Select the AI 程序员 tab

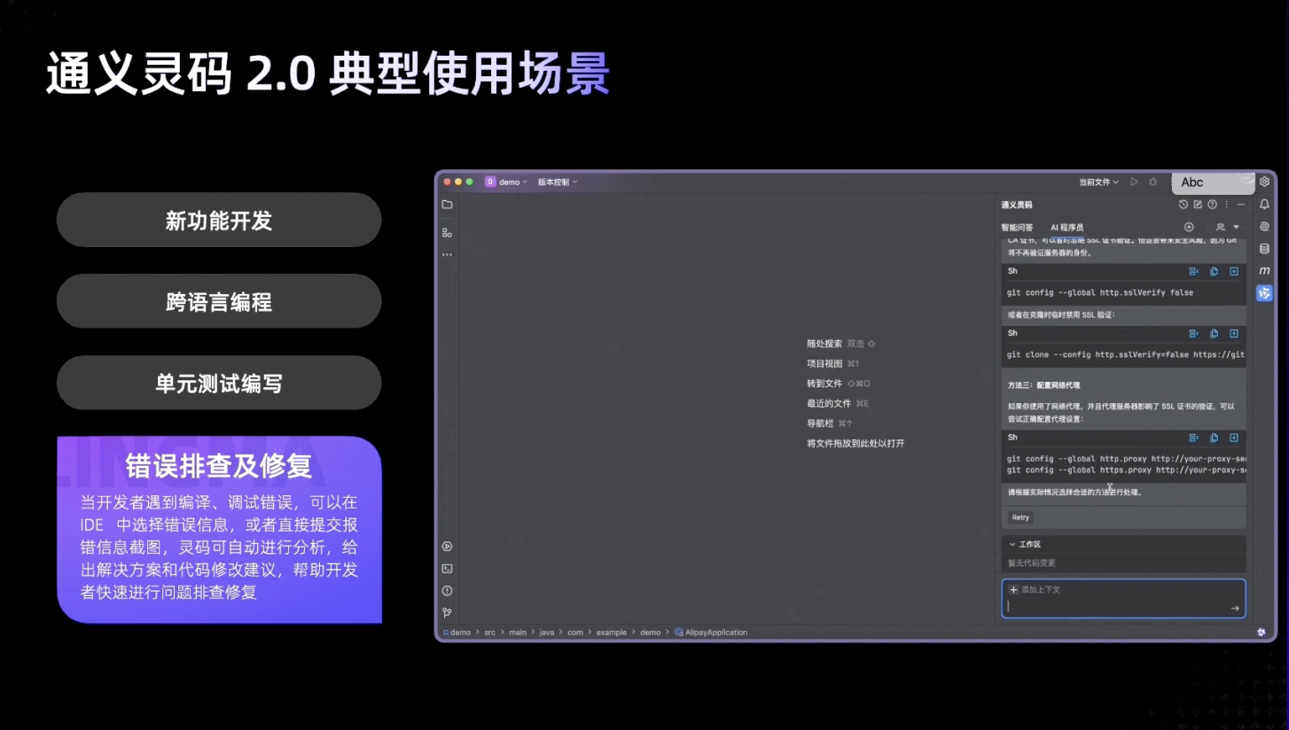point(1066,228)
